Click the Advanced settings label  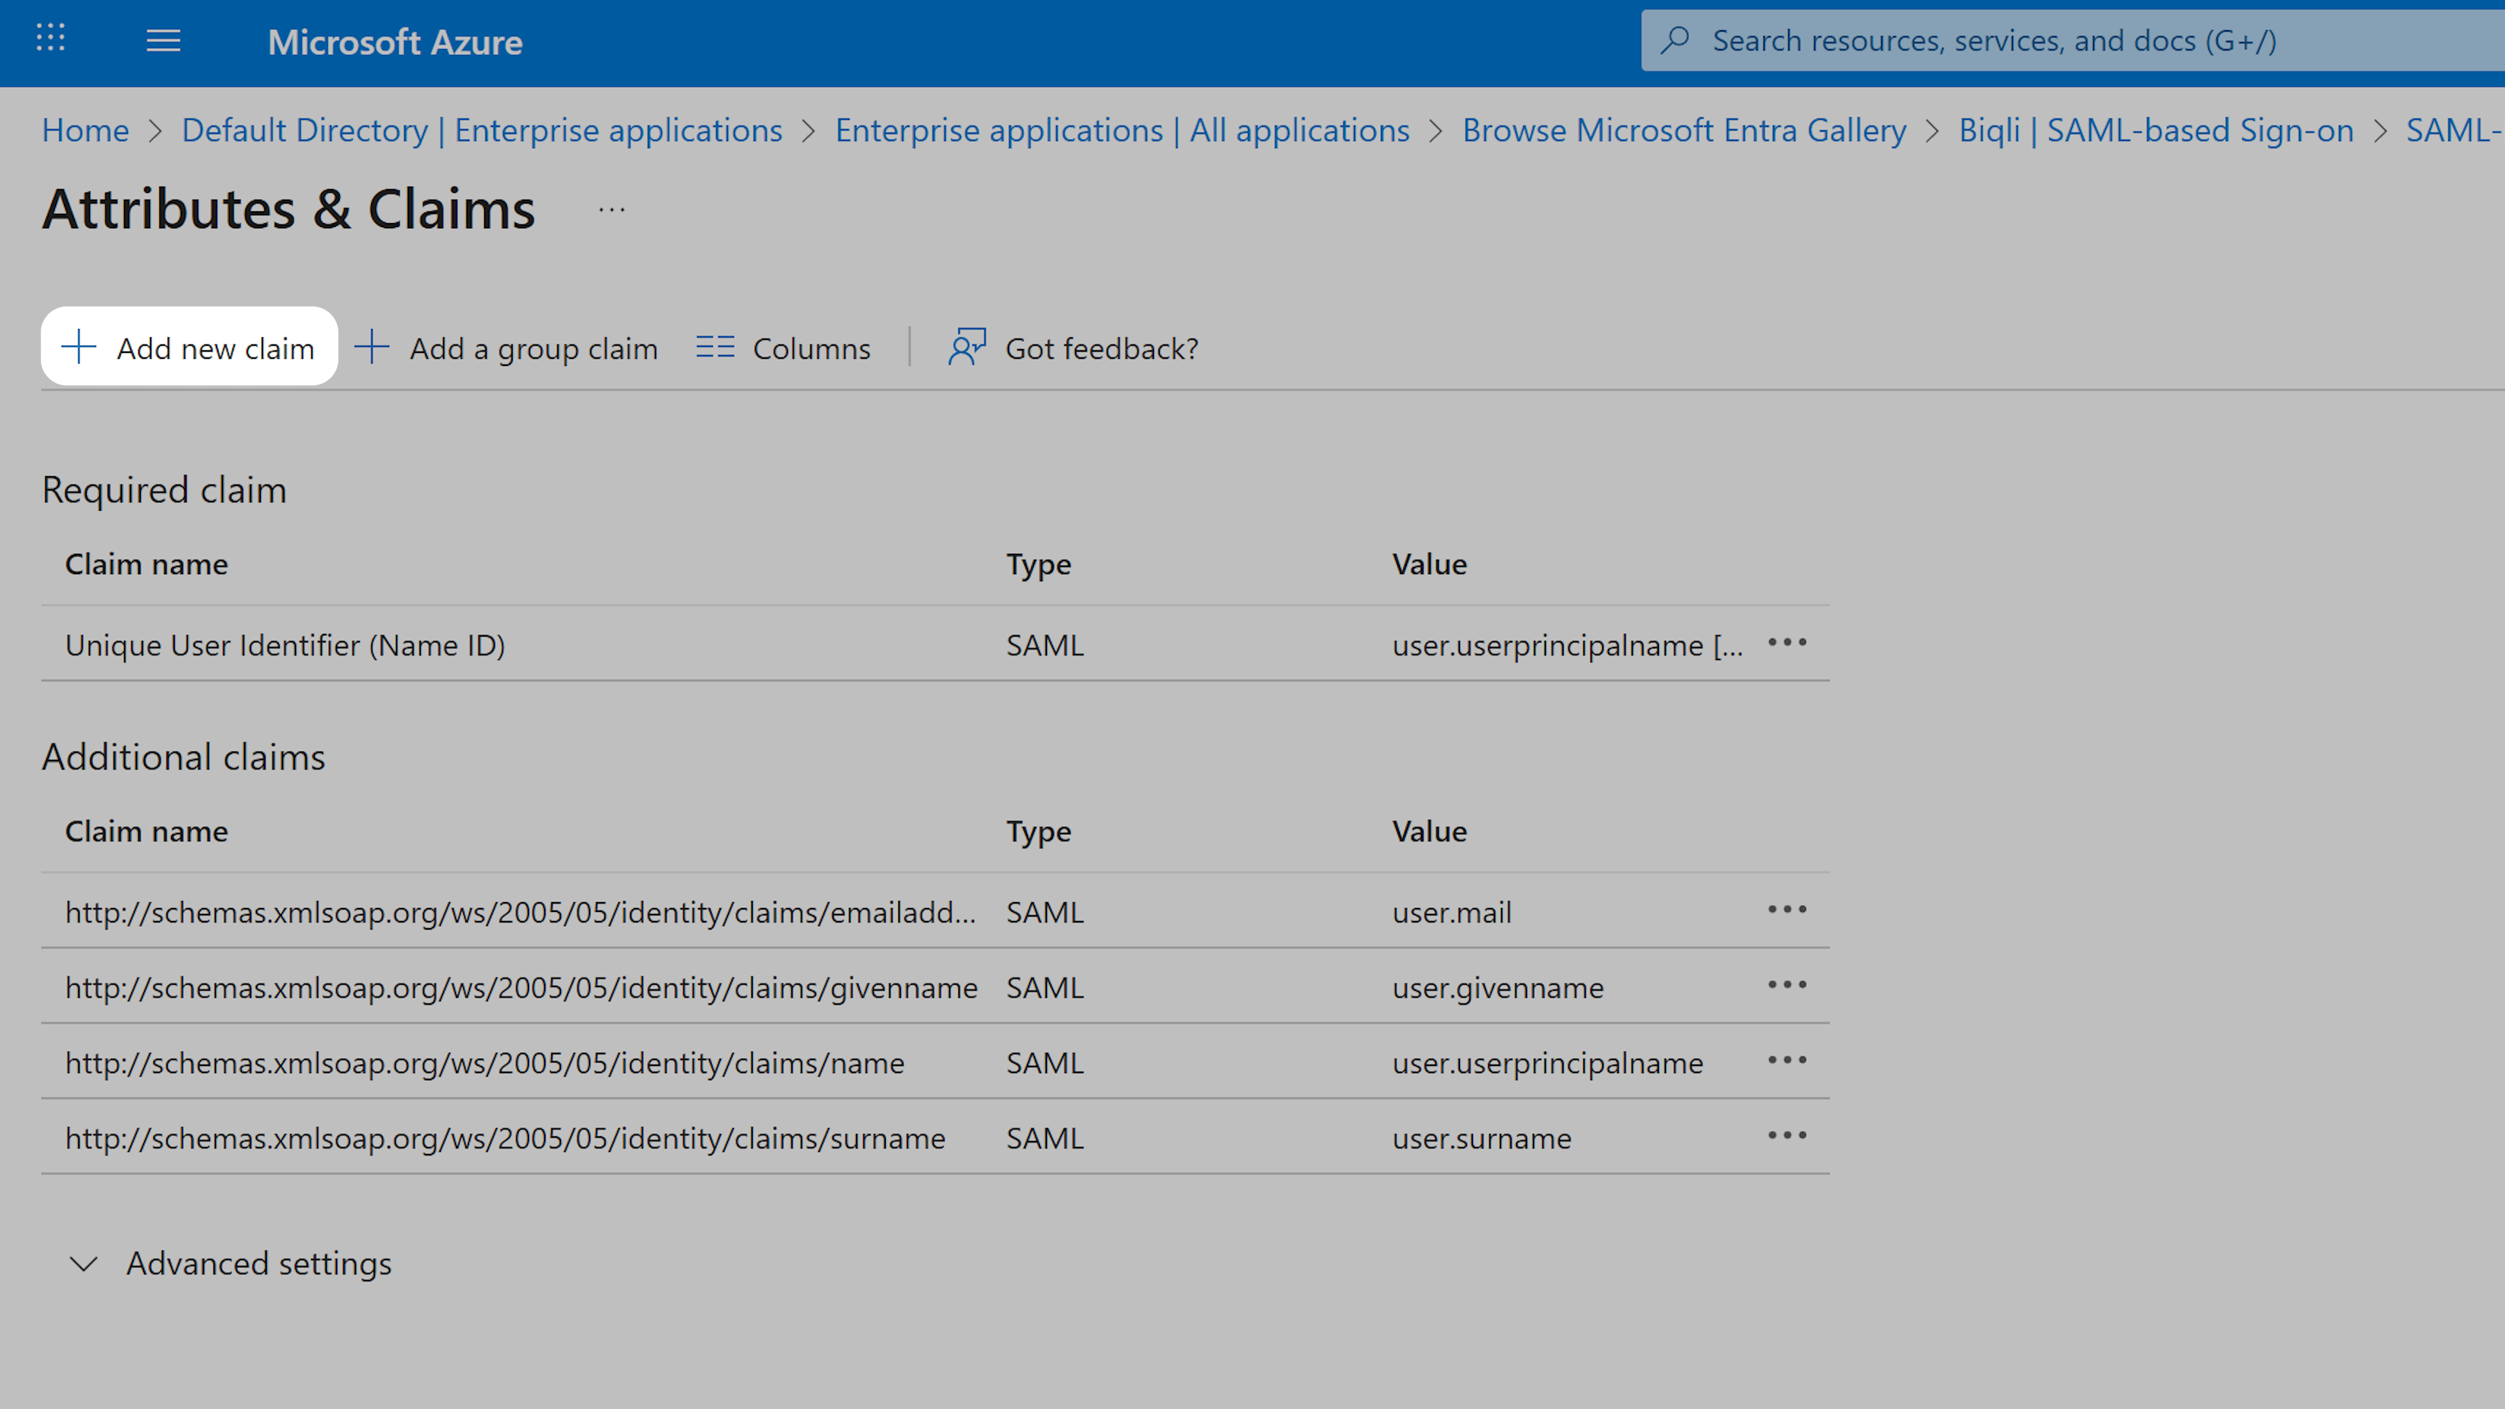click(x=259, y=1263)
